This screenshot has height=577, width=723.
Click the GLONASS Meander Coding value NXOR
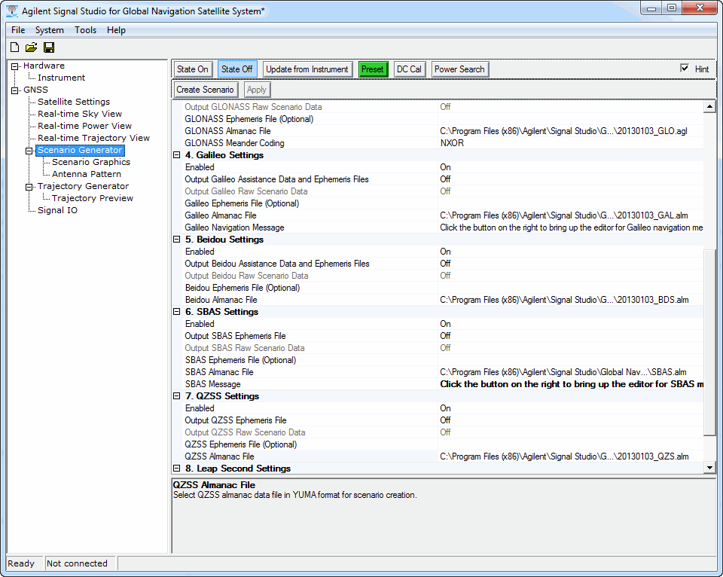452,143
